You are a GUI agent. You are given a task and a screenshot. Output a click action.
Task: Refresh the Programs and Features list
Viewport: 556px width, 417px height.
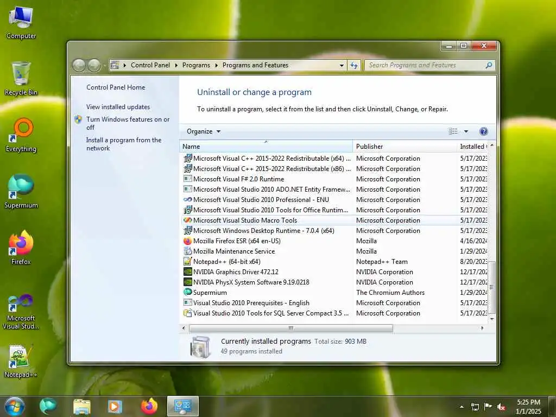[x=354, y=65]
